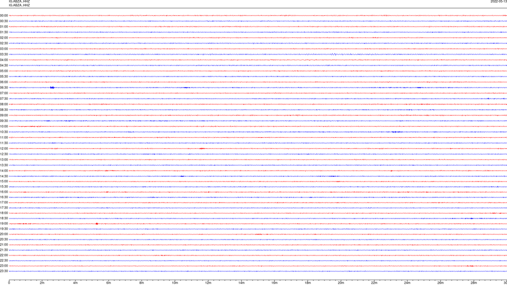The image size is (507, 285).
Task: Select the 26m axis tick label
Action: click(x=440, y=283)
